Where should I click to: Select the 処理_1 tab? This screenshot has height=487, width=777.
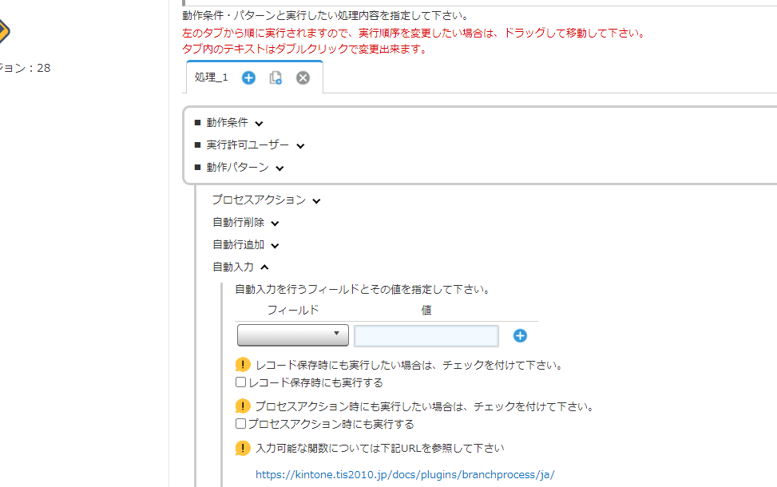tap(211, 77)
